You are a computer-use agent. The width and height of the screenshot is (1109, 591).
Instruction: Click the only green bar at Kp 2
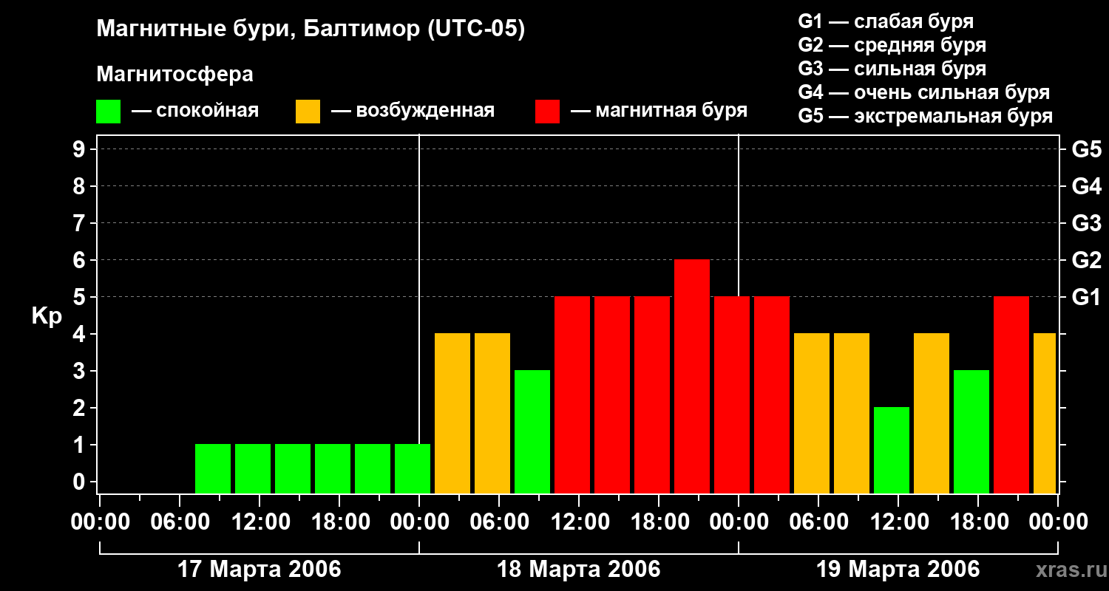tap(892, 450)
